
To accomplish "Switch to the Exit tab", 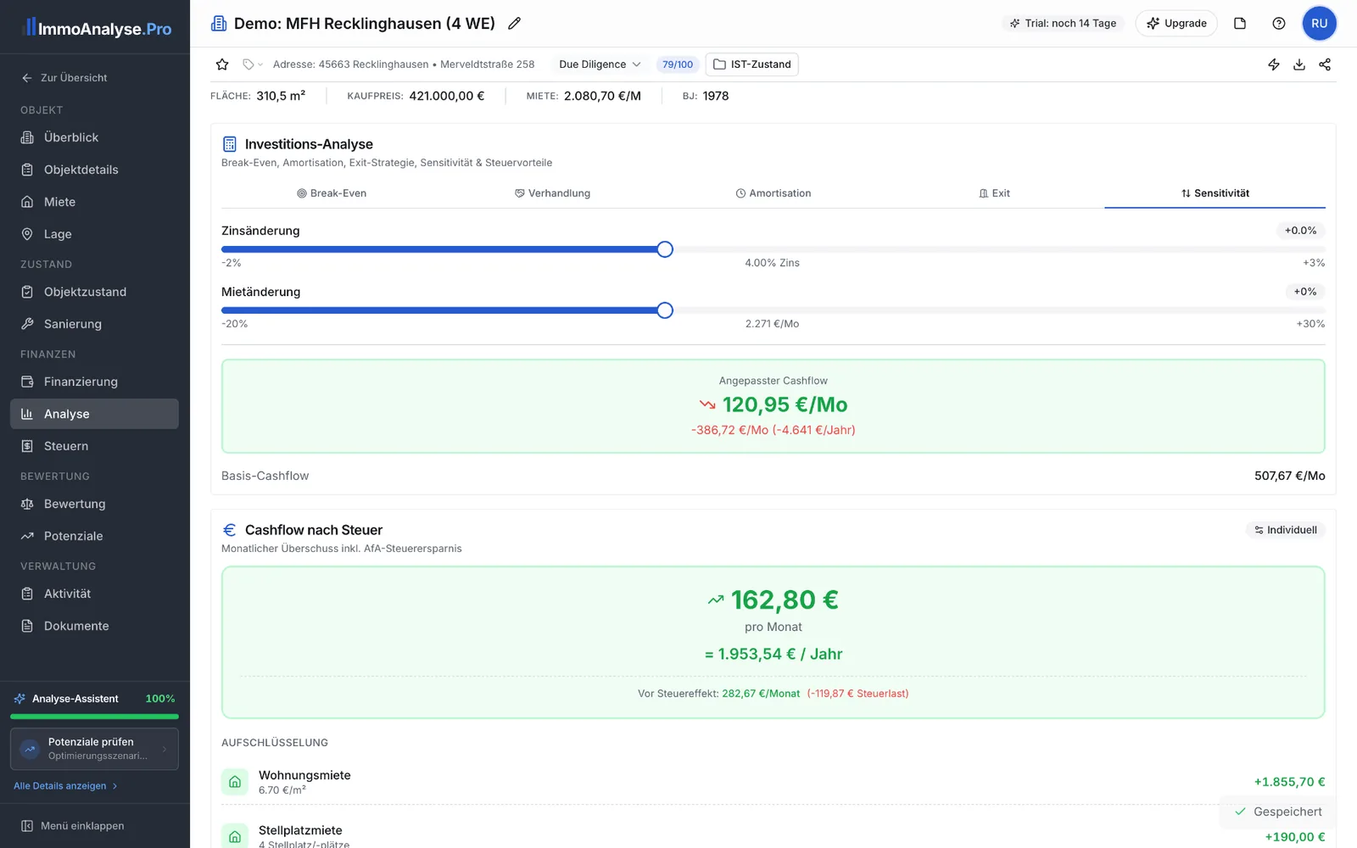I will click(x=994, y=193).
